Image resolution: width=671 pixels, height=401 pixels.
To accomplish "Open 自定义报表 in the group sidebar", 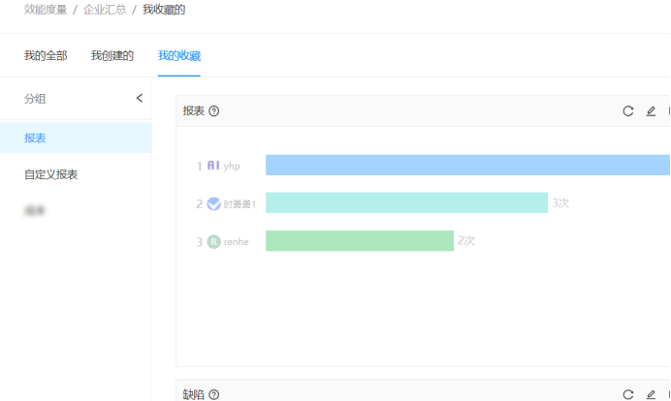I will coord(51,174).
